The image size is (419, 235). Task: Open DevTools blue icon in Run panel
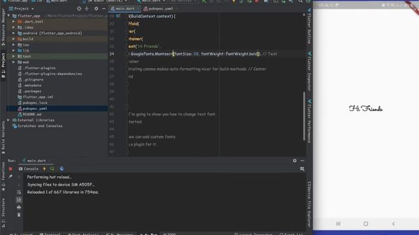tap(62, 168)
